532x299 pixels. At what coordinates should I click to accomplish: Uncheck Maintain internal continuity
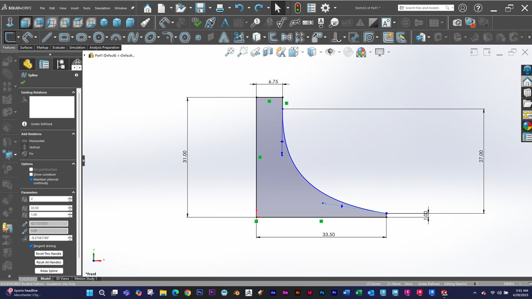(x=31, y=179)
